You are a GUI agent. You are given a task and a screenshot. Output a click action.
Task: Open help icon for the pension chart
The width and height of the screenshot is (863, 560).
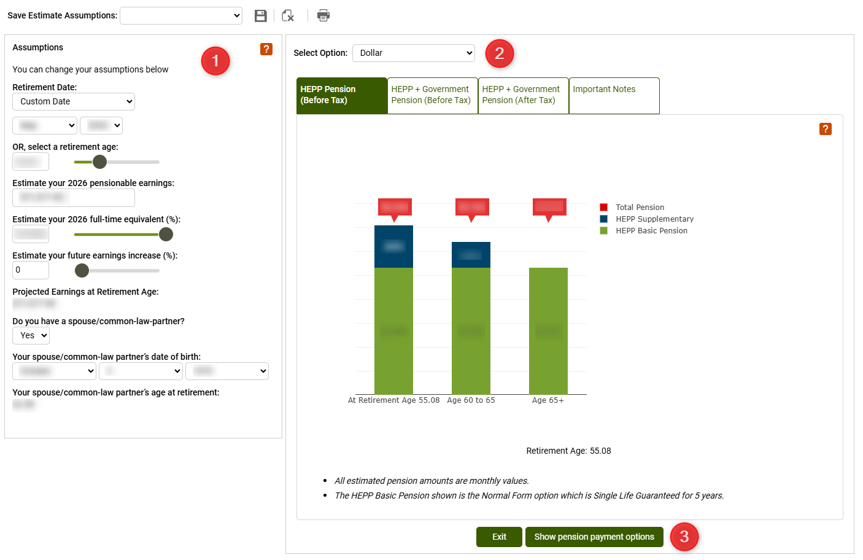pyautogui.click(x=826, y=129)
